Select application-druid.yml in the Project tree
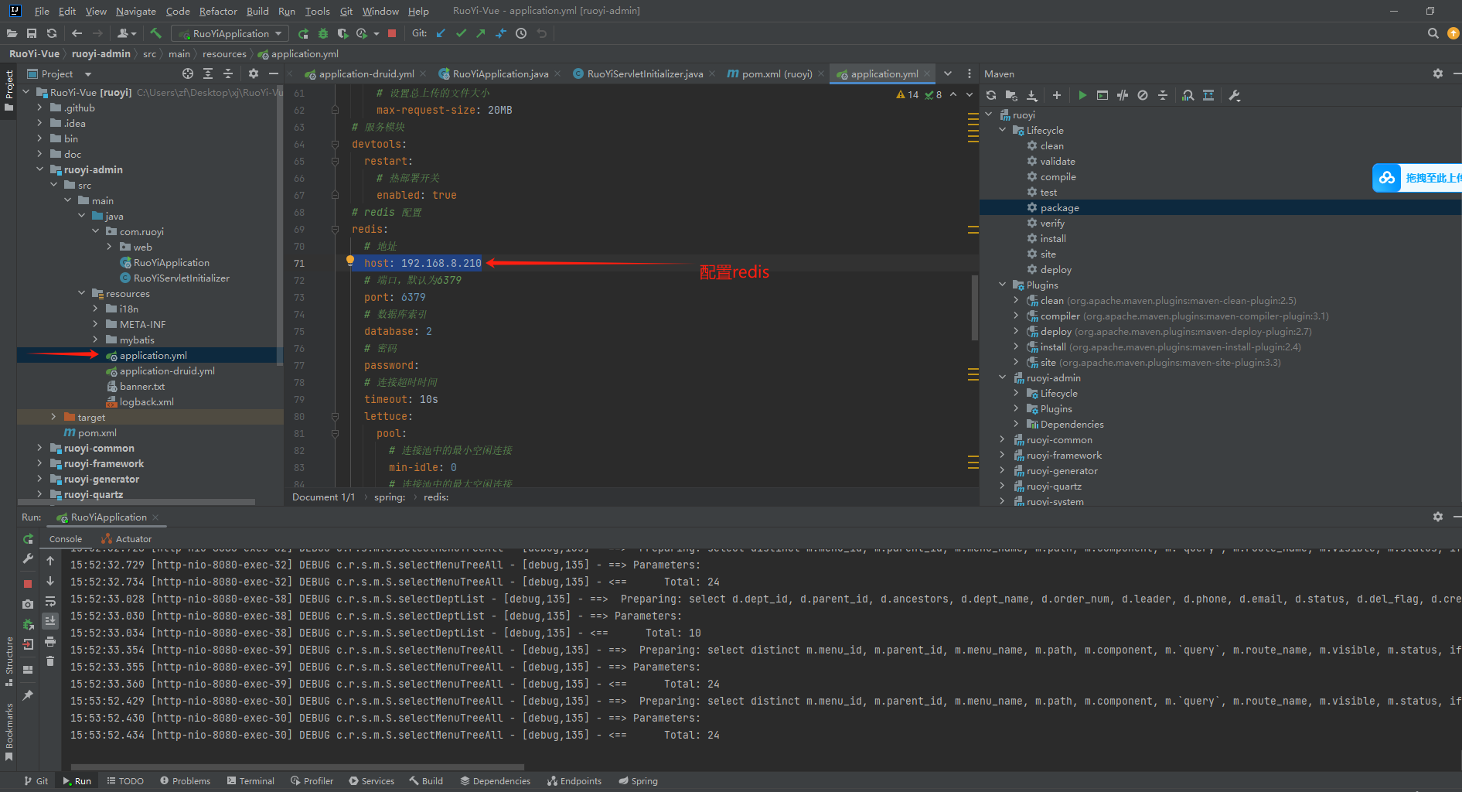Viewport: 1462px width, 792px height. tap(167, 370)
